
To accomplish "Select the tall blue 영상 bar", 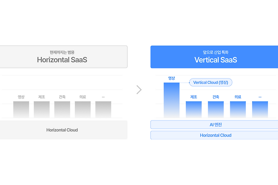I will click(x=172, y=101).
